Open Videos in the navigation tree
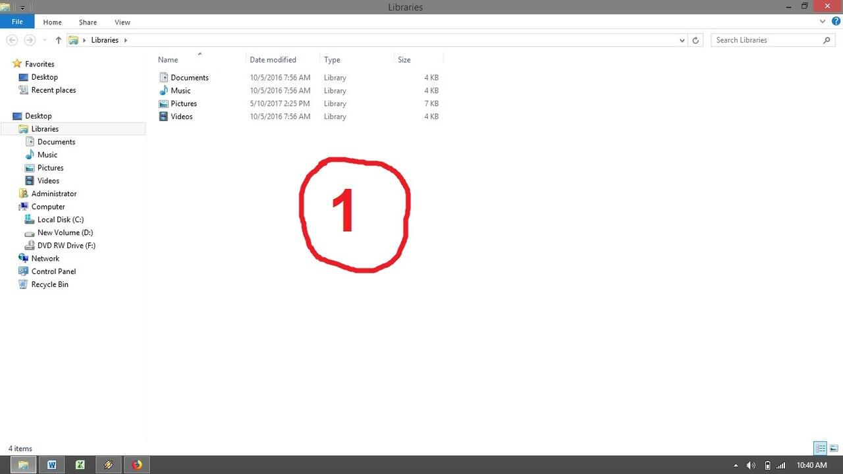This screenshot has width=843, height=474. point(48,180)
